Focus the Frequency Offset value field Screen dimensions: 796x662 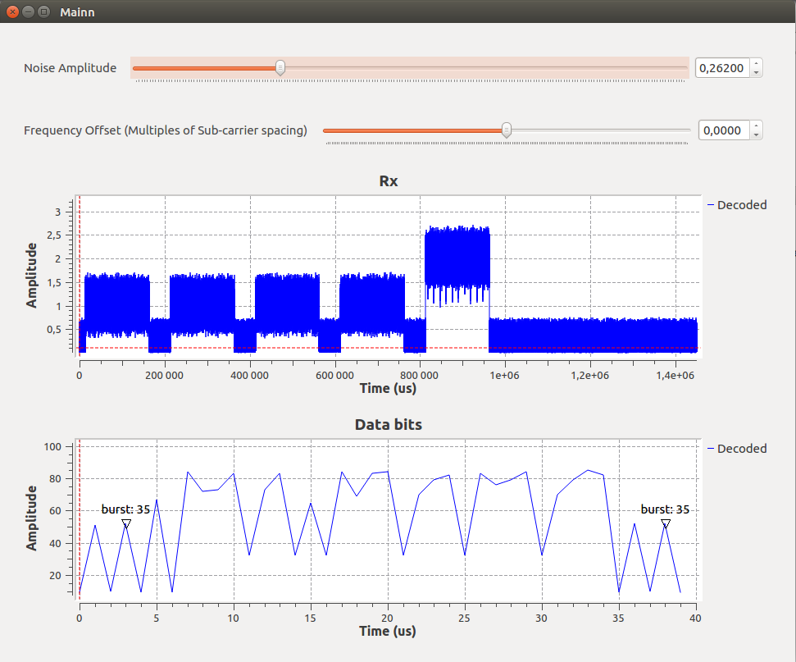pyautogui.click(x=723, y=130)
